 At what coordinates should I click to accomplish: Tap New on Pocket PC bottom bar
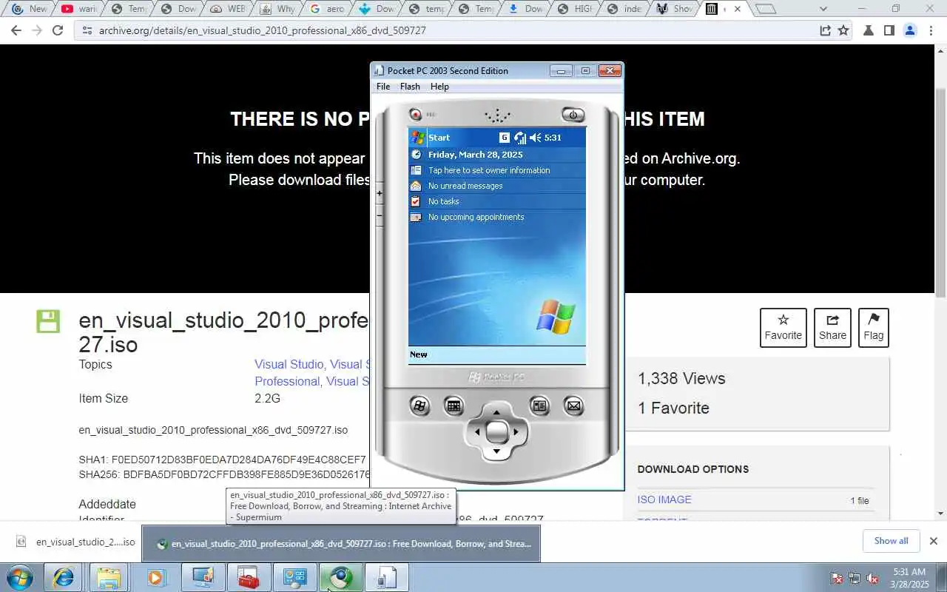click(x=419, y=354)
